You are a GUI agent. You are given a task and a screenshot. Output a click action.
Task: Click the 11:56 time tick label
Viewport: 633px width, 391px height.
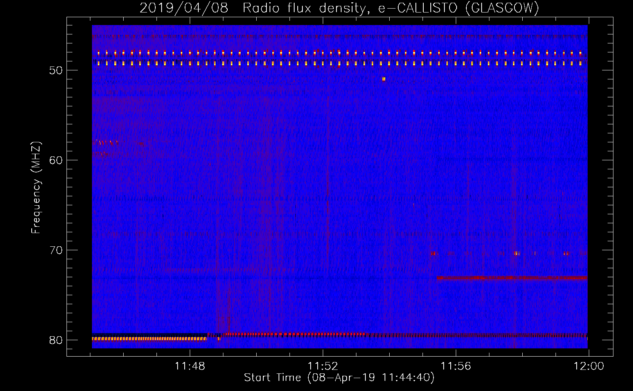point(456,366)
